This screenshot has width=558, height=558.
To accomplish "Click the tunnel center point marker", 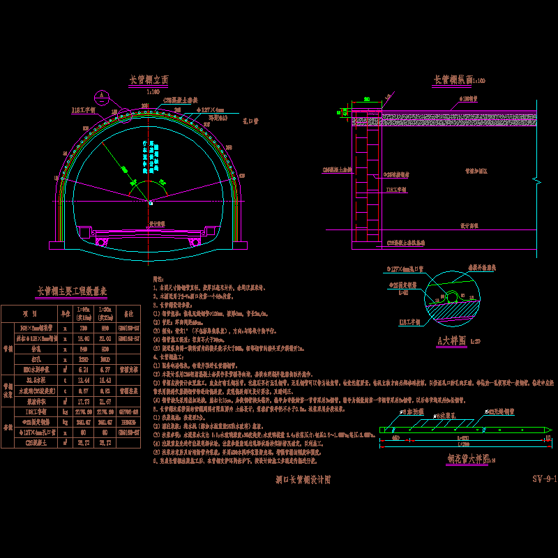I will 151,202.
